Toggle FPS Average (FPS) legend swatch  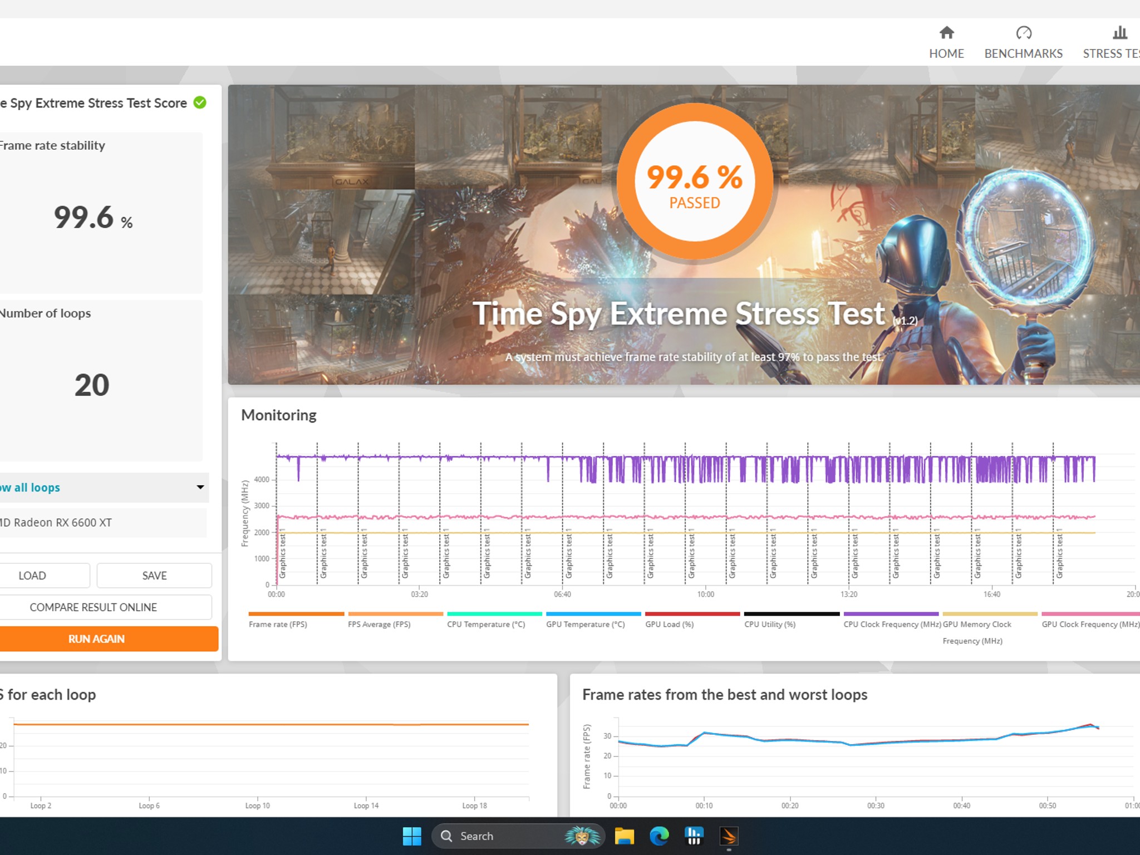click(x=395, y=614)
